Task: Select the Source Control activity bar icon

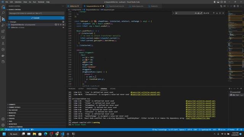Action: pyautogui.click(x=3, y=19)
